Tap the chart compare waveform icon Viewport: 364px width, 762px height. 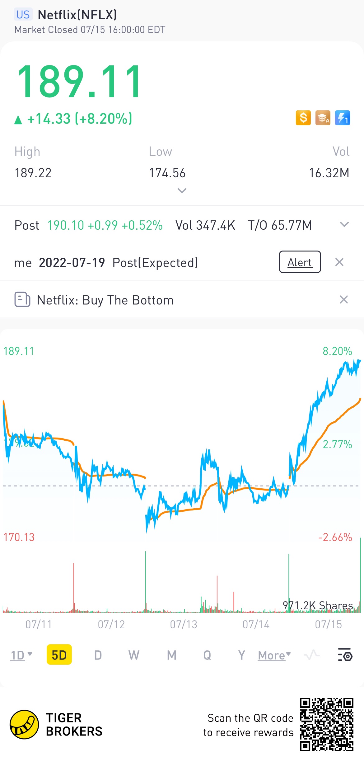point(312,655)
